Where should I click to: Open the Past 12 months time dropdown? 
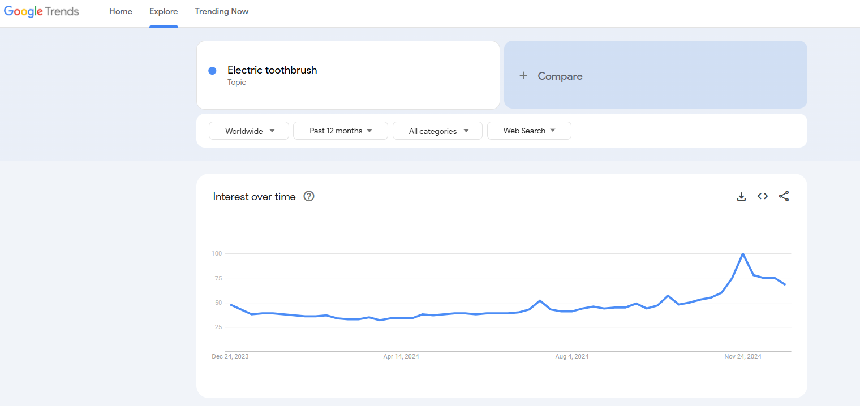tap(341, 131)
